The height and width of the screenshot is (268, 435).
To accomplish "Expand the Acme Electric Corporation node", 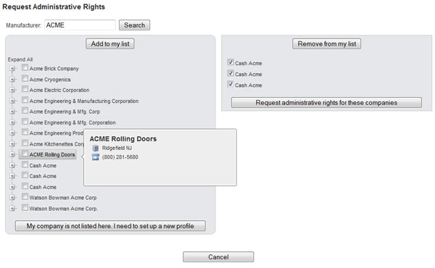I will click(x=12, y=90).
